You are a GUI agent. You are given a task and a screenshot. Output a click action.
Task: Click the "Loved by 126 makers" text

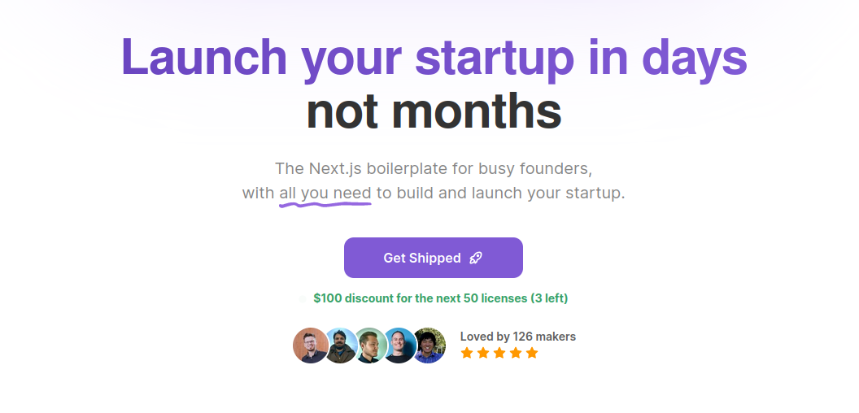pyautogui.click(x=517, y=337)
